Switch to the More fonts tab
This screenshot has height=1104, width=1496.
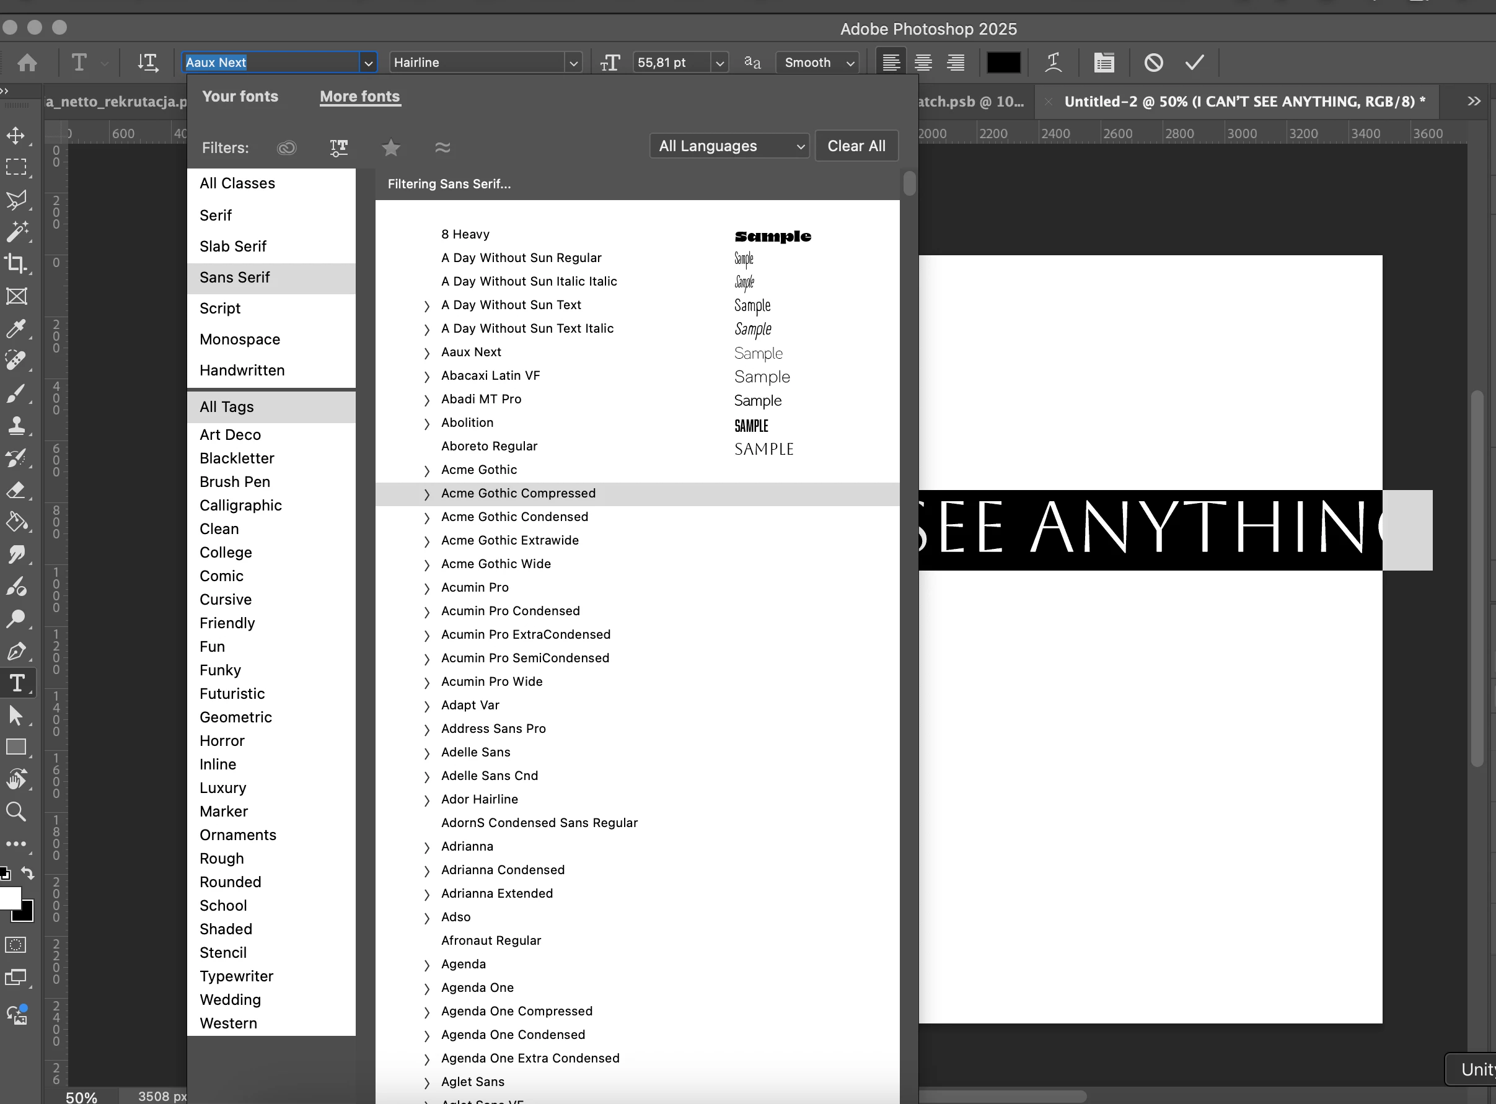pos(359,96)
